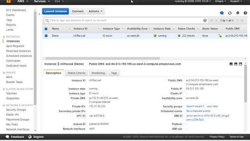Open the AWS dropdown in the top bar
The height and width of the screenshot is (141, 250).
tap(23, 1)
